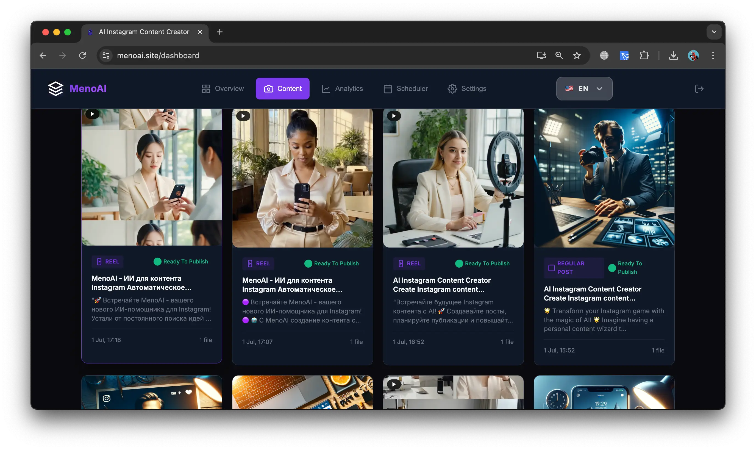The image size is (756, 450).
Task: Click the '1 Jul, 17:07' timestamp
Action: (x=257, y=341)
